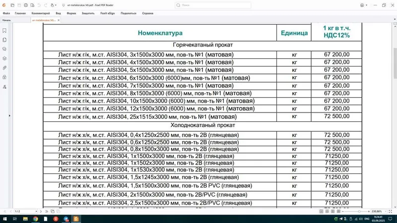The image size is (397, 223).
Task: Expand the quick access toolbar customize arrow
Action: 64,5
